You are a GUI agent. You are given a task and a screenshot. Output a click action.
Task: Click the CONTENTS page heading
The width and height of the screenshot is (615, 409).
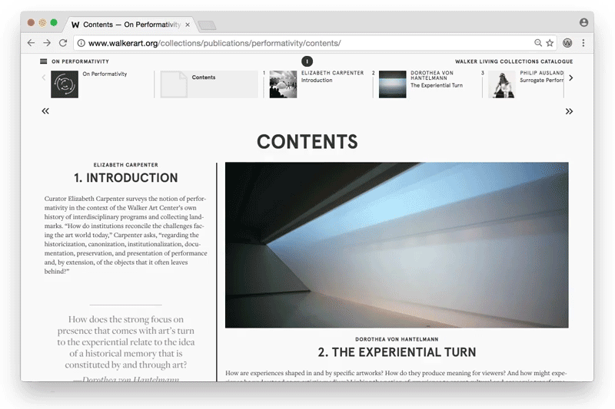pyautogui.click(x=307, y=142)
